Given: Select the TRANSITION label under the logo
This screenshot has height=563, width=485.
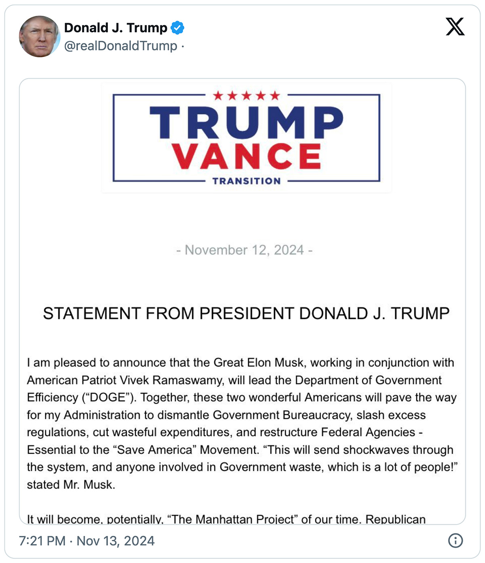Looking at the screenshot, I should [x=247, y=181].
